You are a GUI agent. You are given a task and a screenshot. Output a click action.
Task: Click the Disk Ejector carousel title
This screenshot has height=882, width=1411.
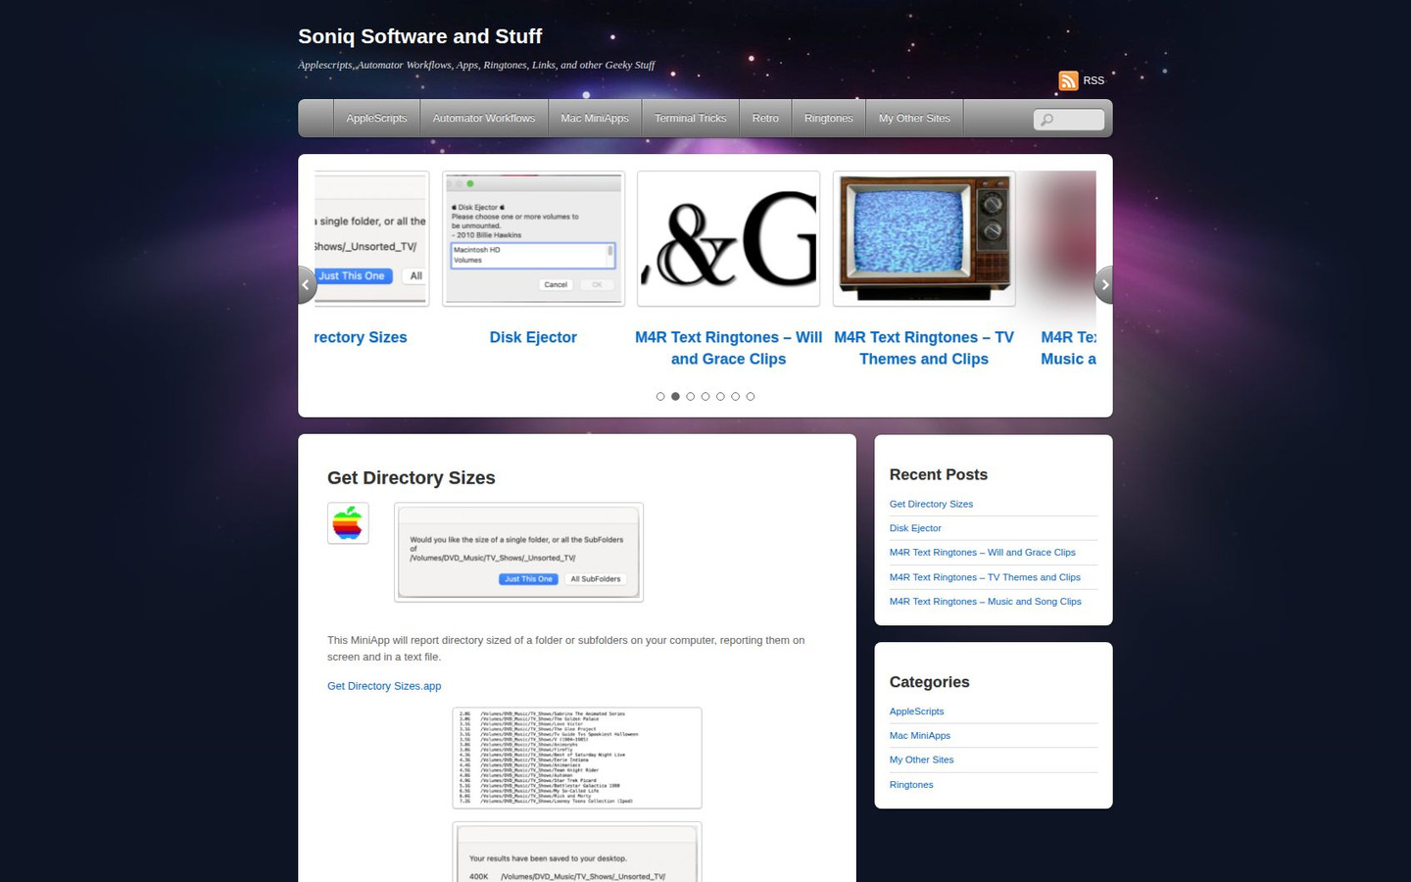(x=533, y=337)
